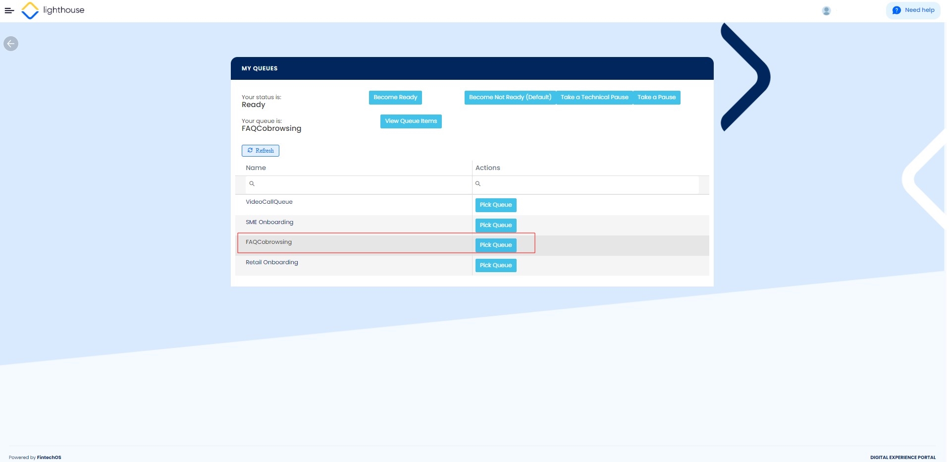The height and width of the screenshot is (462, 949).
Task: Open View Queue Items
Action: coord(411,121)
